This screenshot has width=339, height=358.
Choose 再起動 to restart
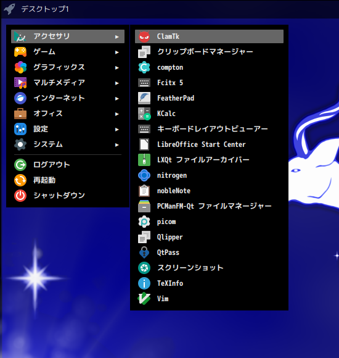tap(68, 180)
